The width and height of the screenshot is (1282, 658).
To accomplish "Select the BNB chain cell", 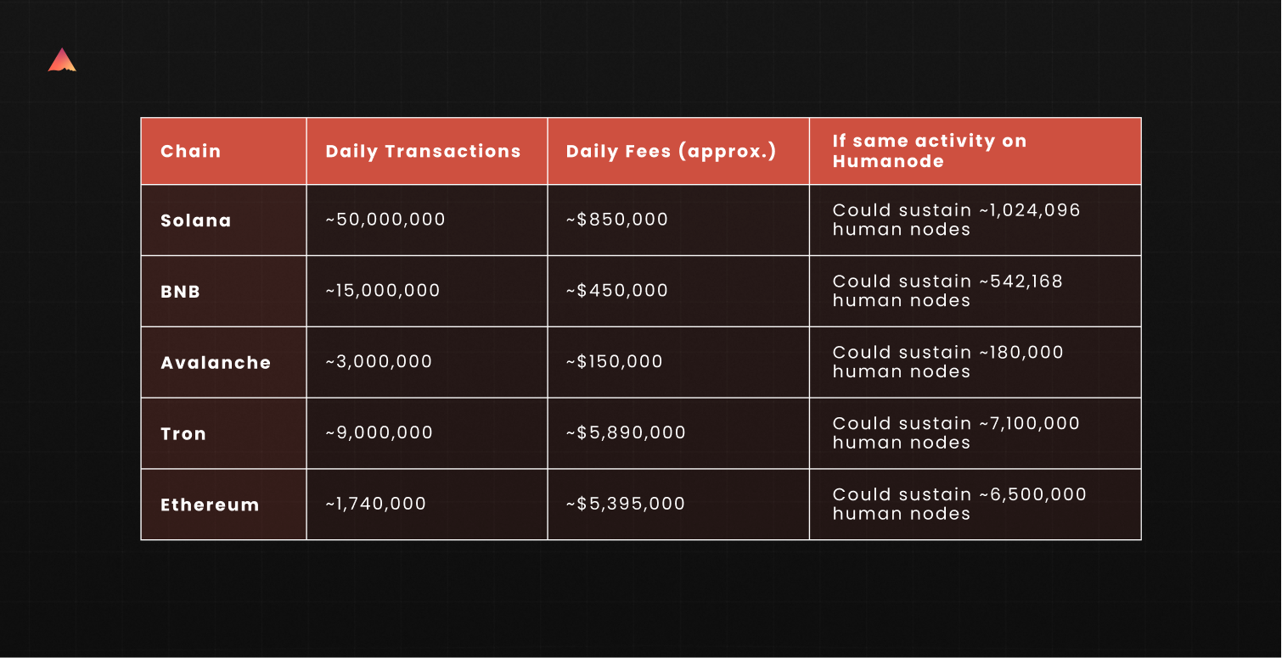I will coord(181,292).
